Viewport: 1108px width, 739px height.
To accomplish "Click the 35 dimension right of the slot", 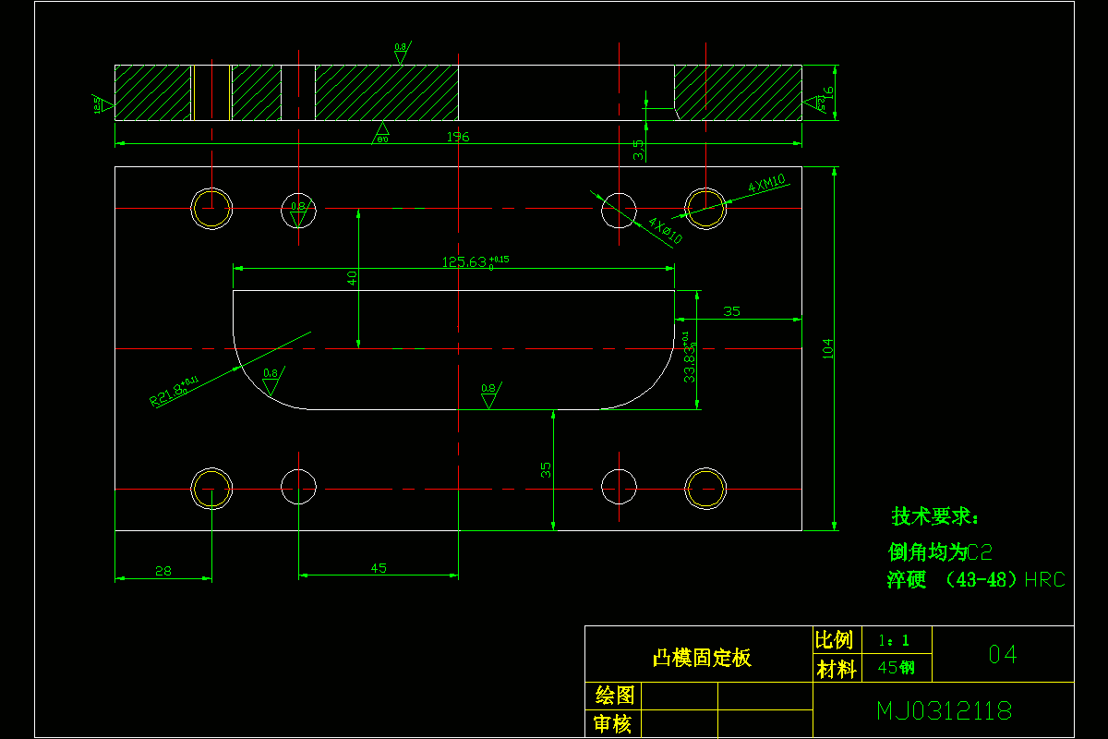I will 731,311.
